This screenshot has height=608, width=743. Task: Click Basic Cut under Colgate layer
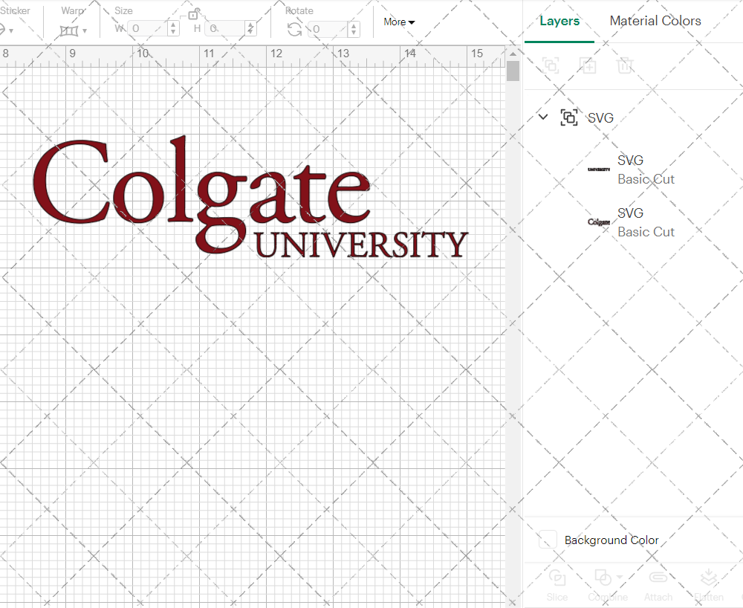tap(646, 232)
